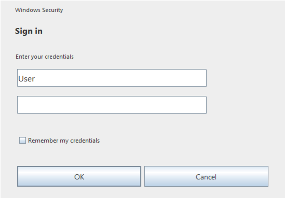Place cursor on the User text

tap(26, 79)
